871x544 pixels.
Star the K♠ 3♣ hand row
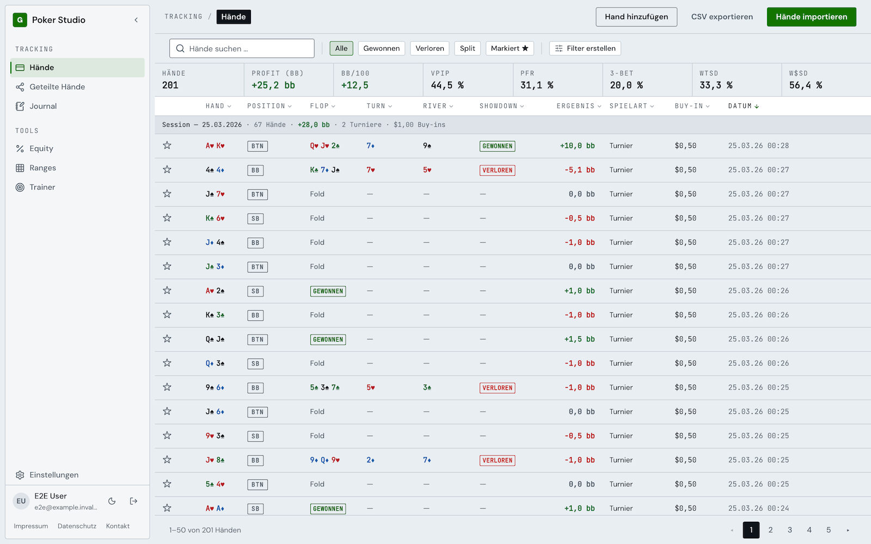(167, 315)
